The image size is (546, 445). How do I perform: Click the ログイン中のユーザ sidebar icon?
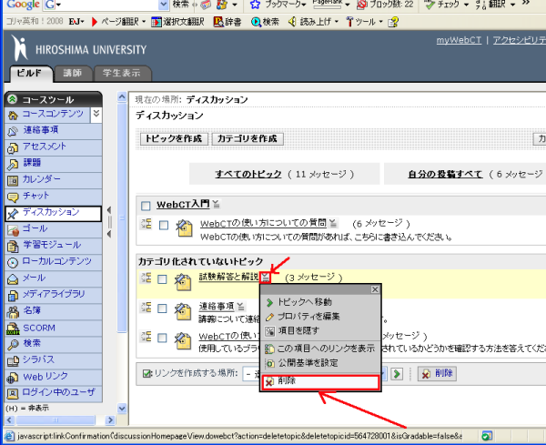coord(13,393)
